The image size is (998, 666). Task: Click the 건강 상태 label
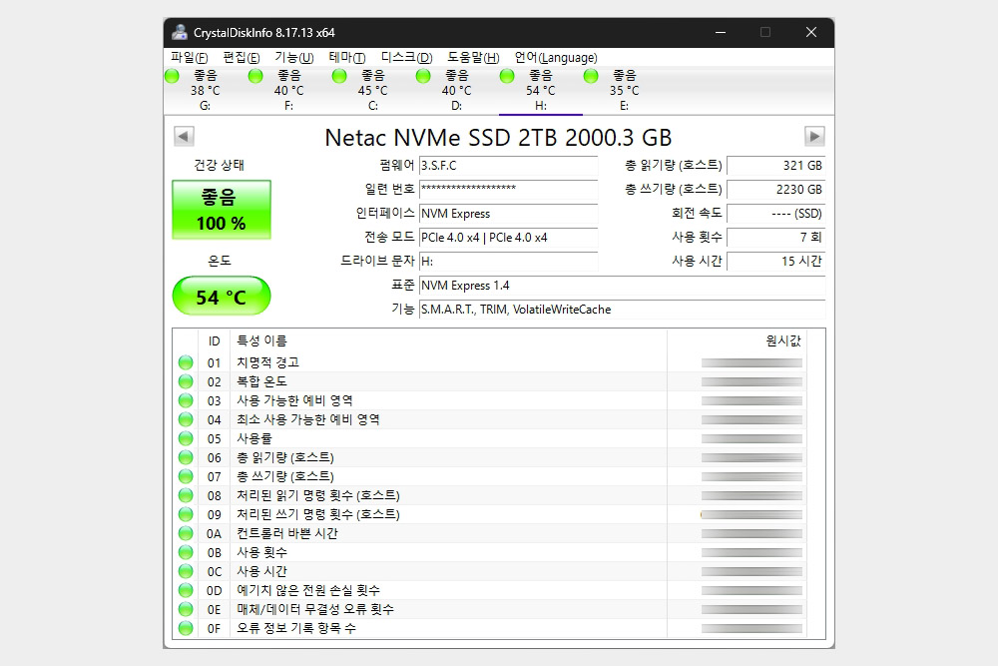pos(219,165)
